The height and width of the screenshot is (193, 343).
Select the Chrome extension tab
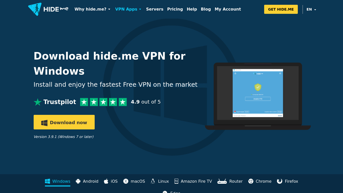click(260, 181)
